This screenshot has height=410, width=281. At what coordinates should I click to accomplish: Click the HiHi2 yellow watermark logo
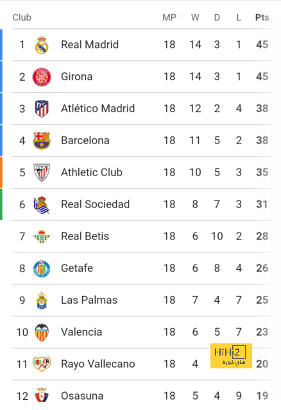tap(231, 356)
